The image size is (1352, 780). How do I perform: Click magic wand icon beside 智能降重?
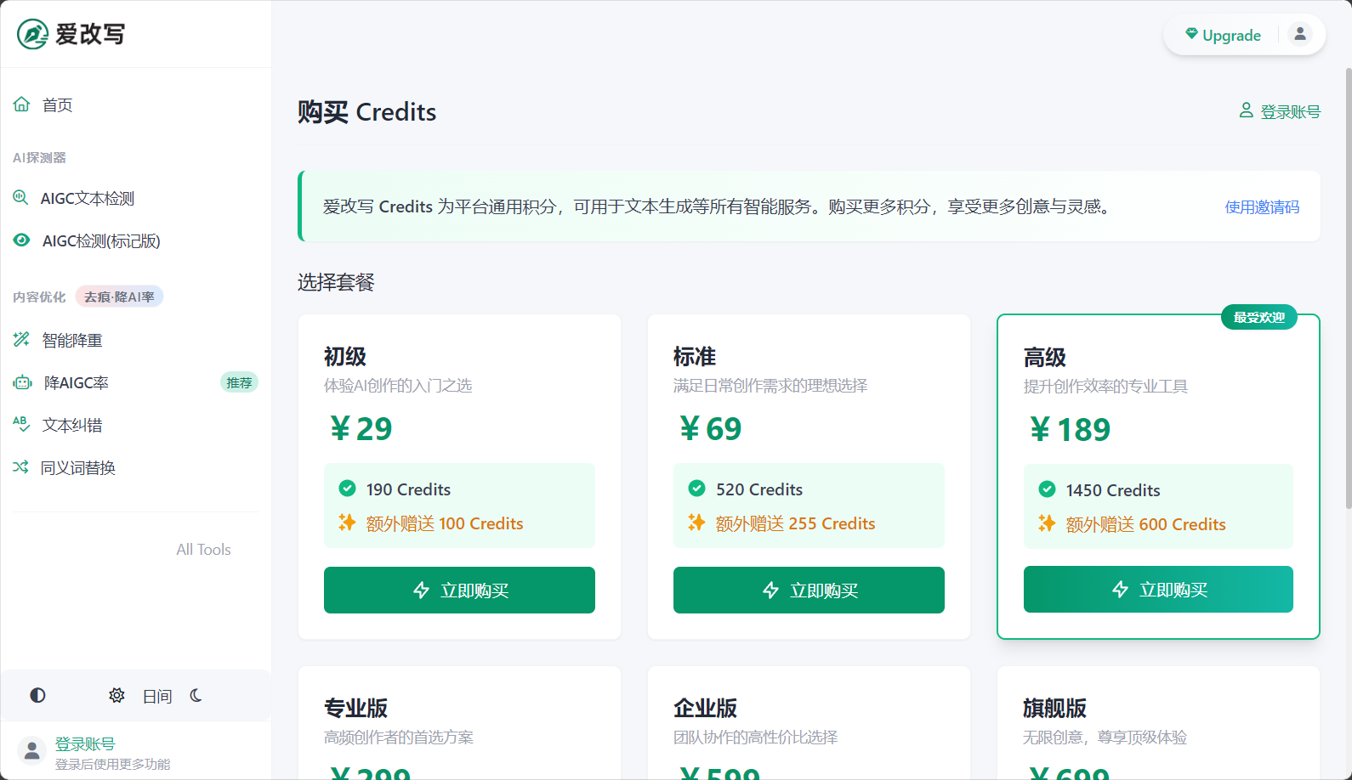(21, 339)
